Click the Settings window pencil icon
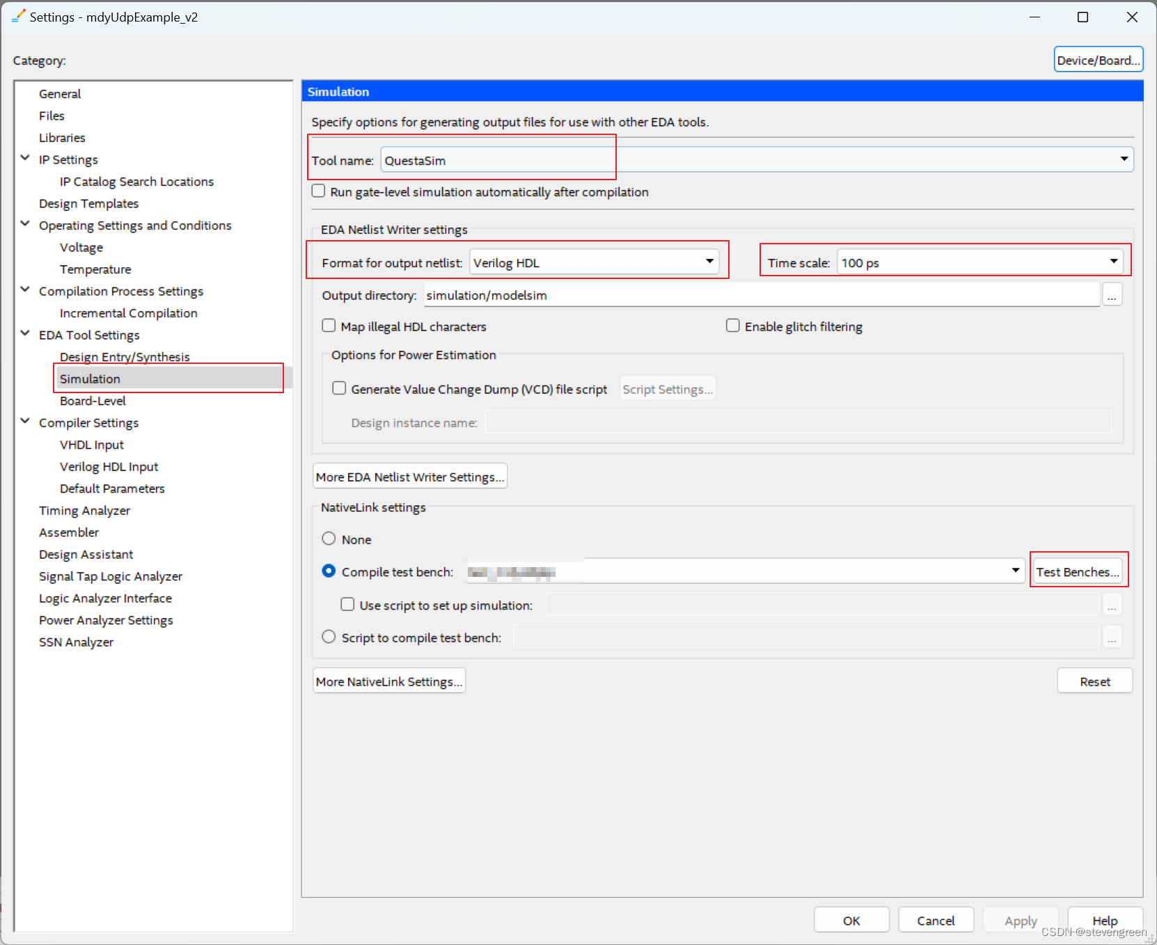This screenshot has width=1157, height=945. point(18,16)
